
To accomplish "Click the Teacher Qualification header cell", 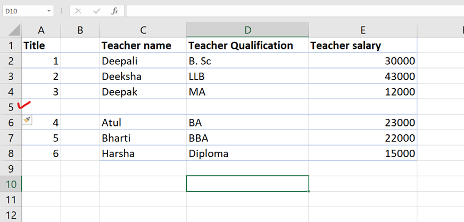I will 247,46.
